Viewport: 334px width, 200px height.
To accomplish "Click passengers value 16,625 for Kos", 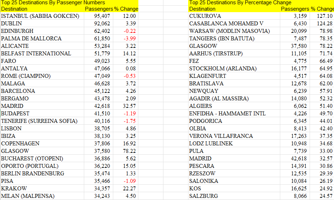I will pos(295,189).
